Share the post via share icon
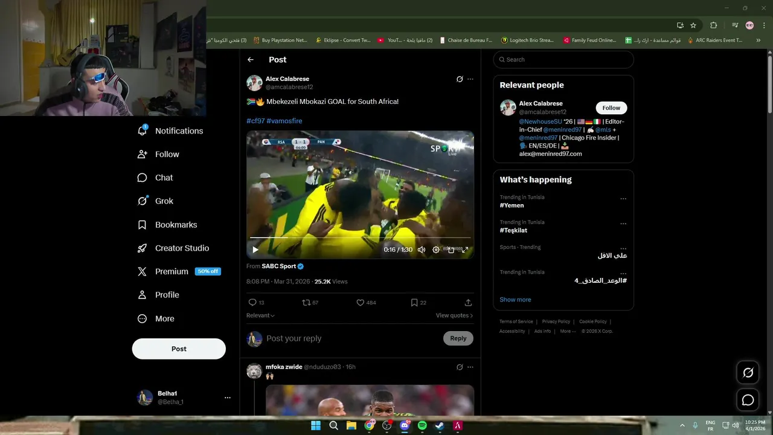This screenshot has width=773, height=435. (468, 303)
